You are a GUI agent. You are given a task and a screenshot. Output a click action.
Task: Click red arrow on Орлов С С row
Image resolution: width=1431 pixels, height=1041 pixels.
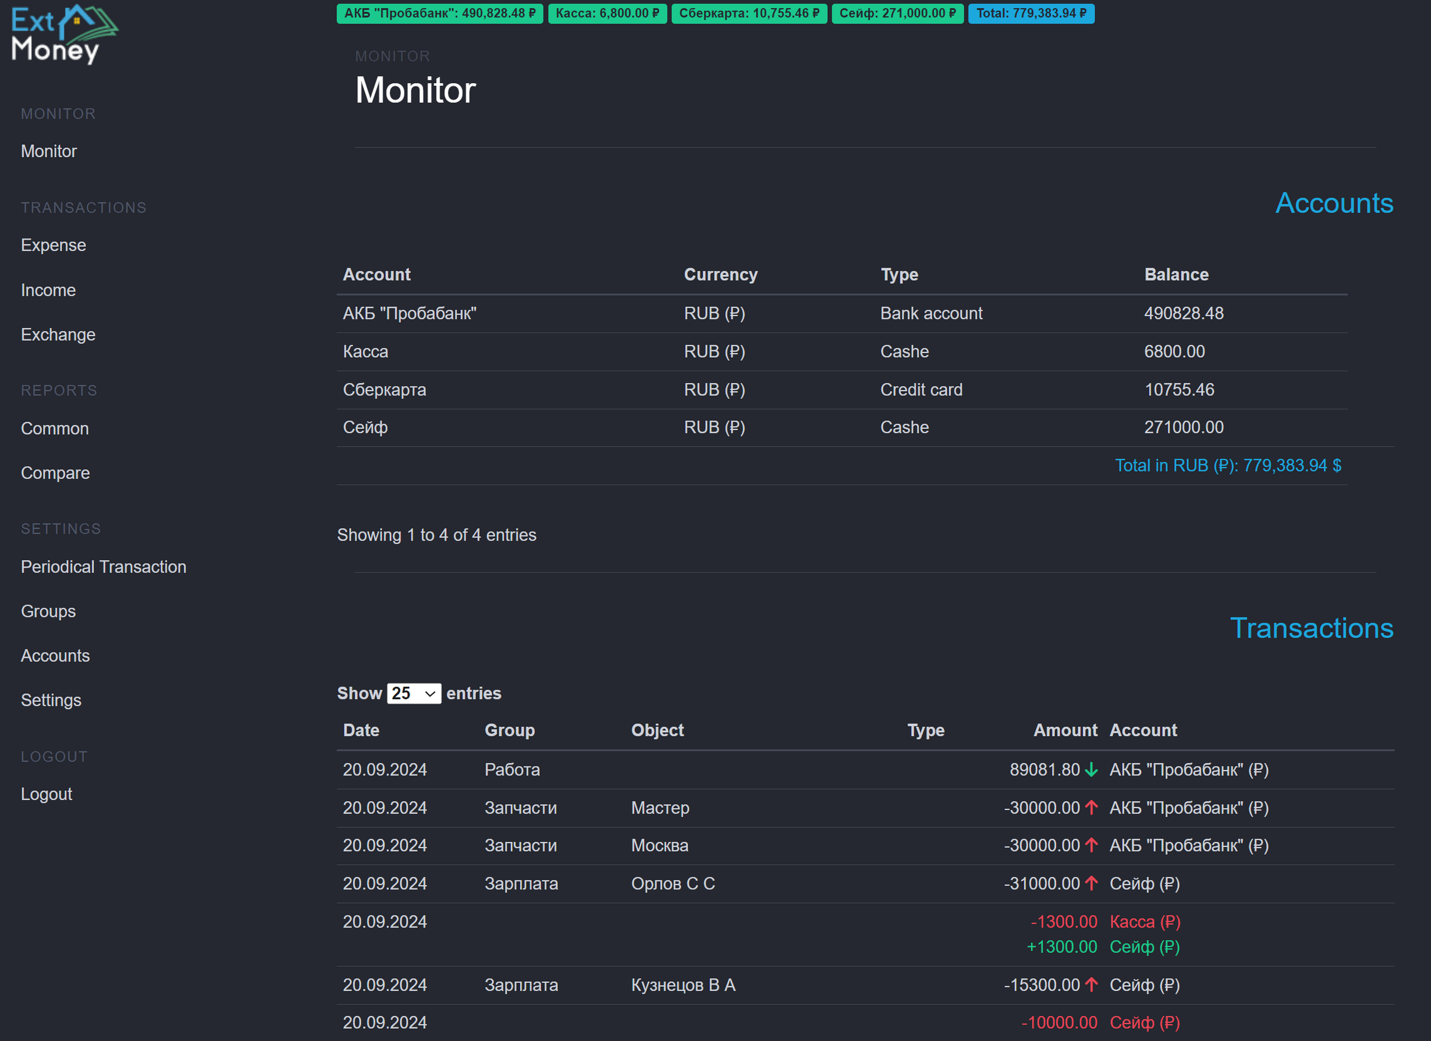point(1091,883)
